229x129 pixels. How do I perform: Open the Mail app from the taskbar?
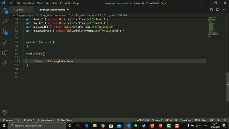tap(119, 126)
